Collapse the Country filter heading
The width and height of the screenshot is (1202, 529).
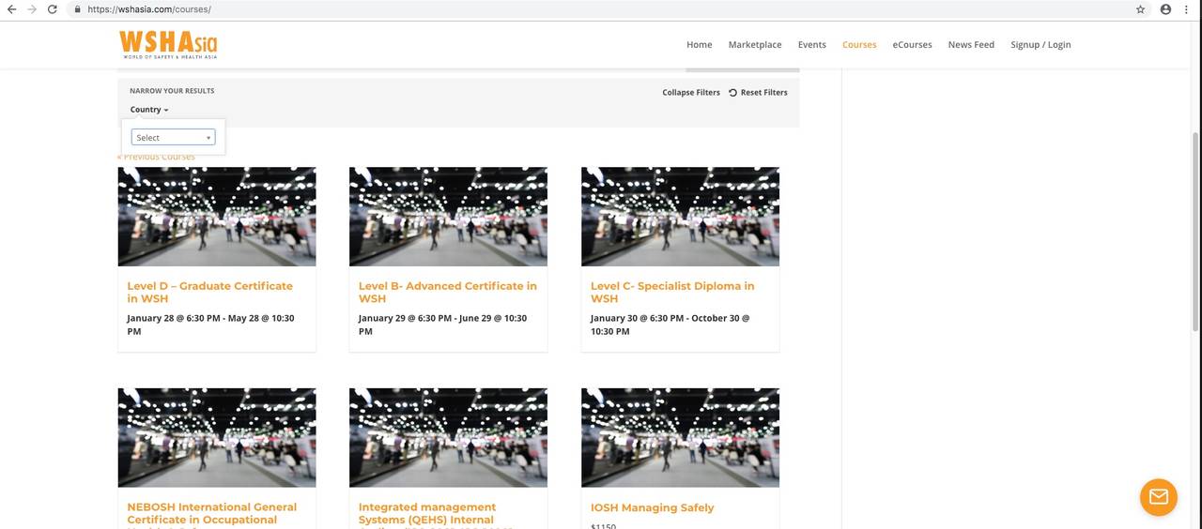point(148,110)
